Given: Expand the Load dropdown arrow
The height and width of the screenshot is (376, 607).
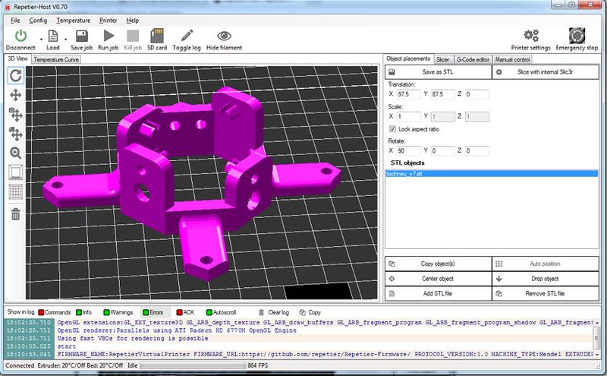Looking at the screenshot, I should [x=66, y=37].
